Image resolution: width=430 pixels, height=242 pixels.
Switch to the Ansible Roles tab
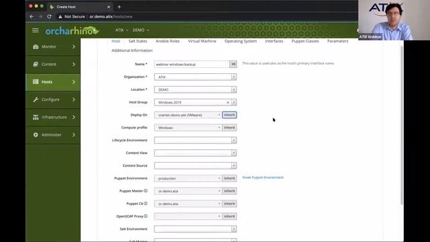point(167,41)
